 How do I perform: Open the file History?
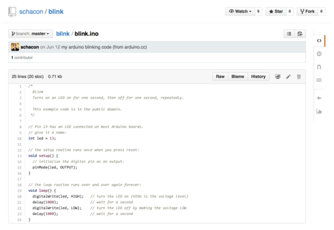pos(258,77)
